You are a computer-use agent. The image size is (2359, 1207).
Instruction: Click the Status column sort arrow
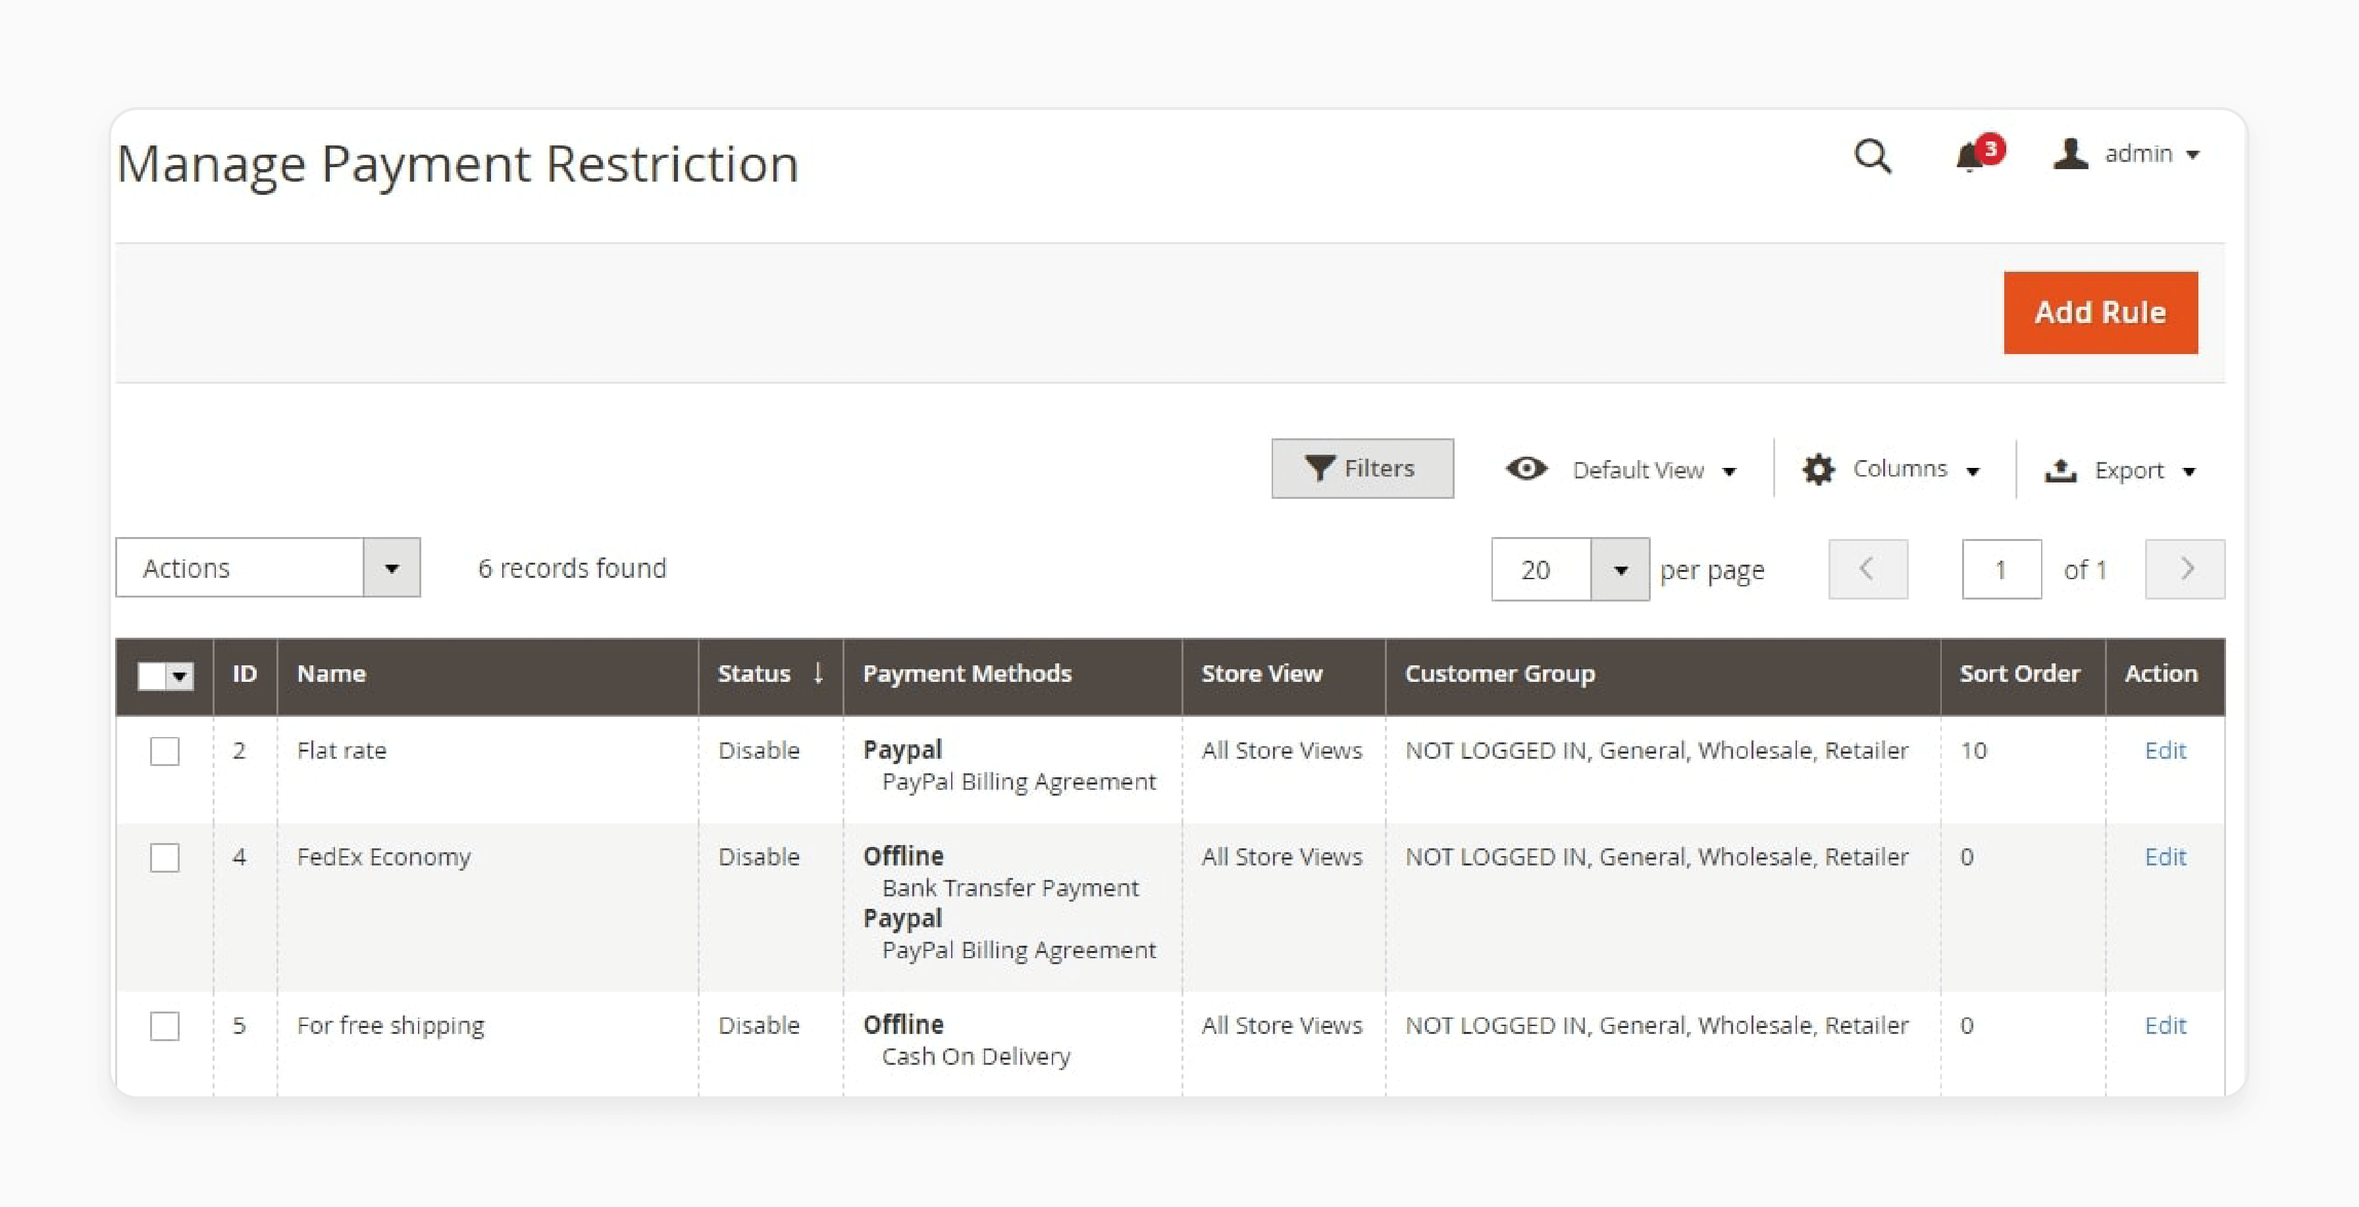(x=817, y=673)
